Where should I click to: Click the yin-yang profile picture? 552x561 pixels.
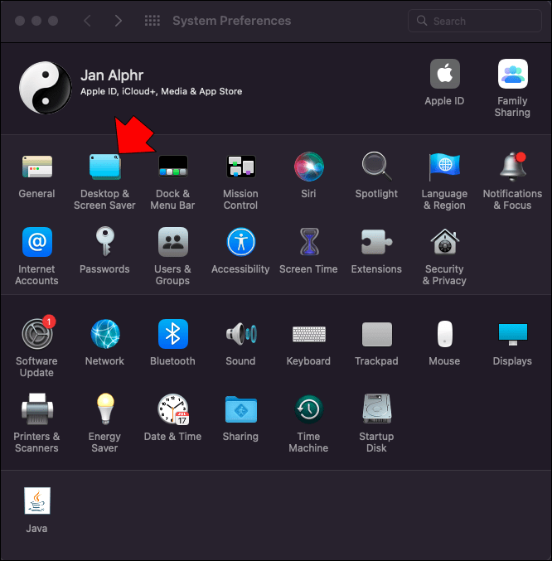pyautogui.click(x=46, y=88)
